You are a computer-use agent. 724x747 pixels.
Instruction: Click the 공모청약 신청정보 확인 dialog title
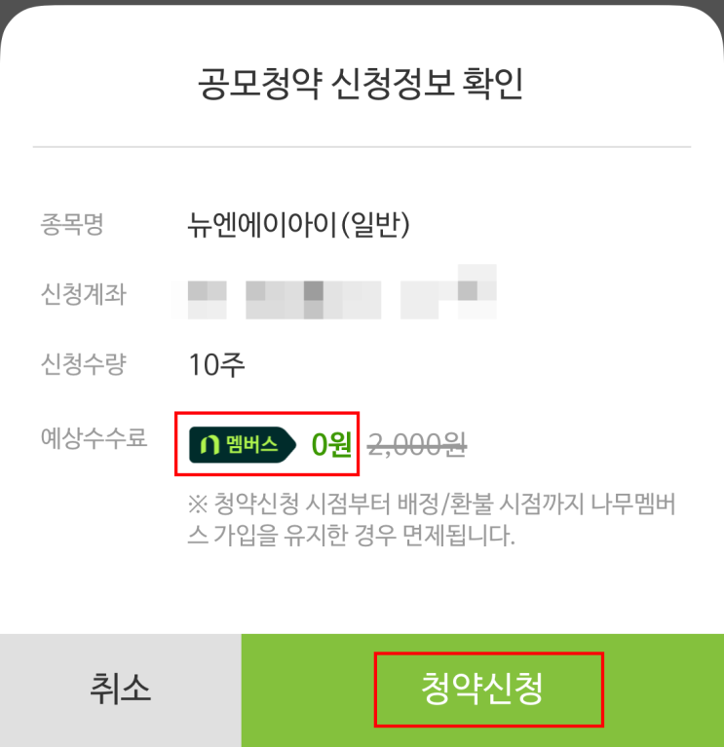pyautogui.click(x=362, y=84)
